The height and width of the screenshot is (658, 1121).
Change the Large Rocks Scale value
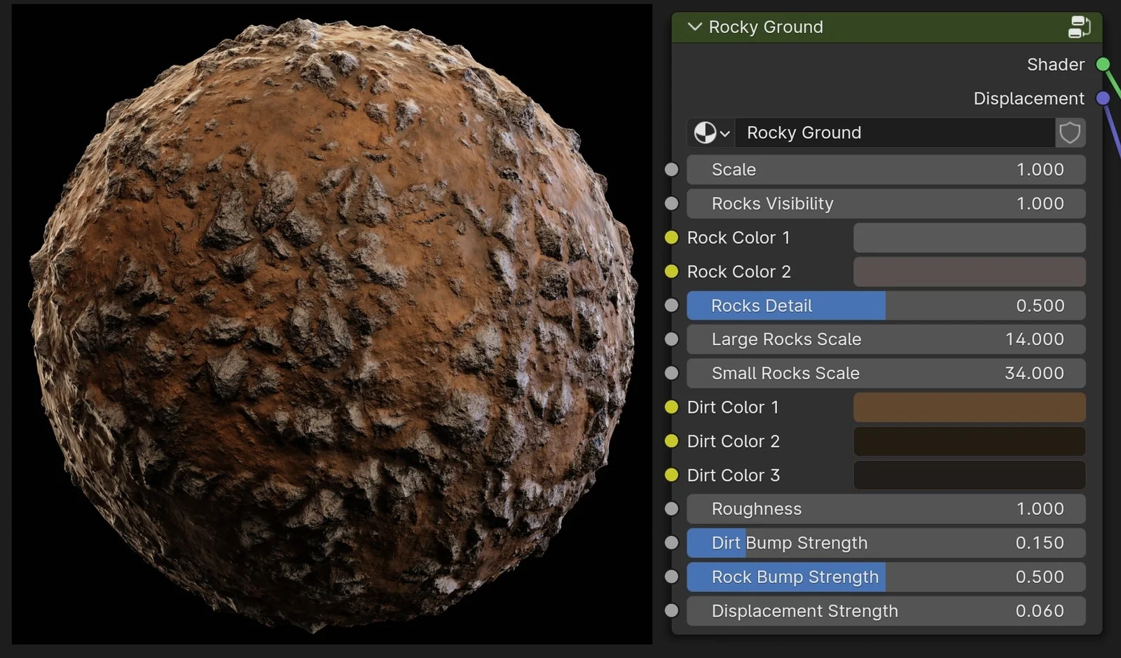885,339
